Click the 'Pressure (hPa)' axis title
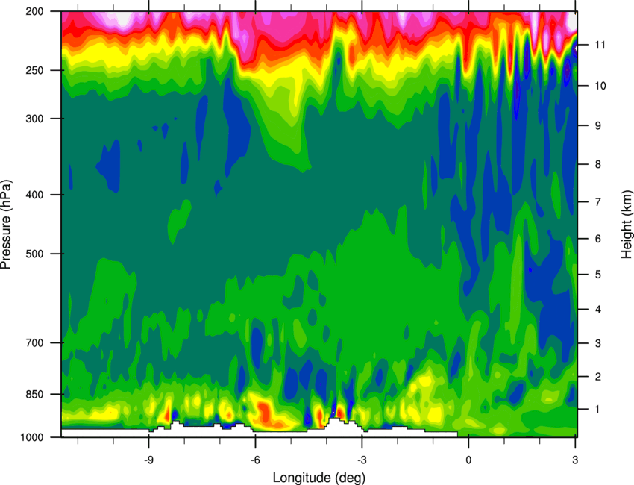The width and height of the screenshot is (634, 485). 6,225
